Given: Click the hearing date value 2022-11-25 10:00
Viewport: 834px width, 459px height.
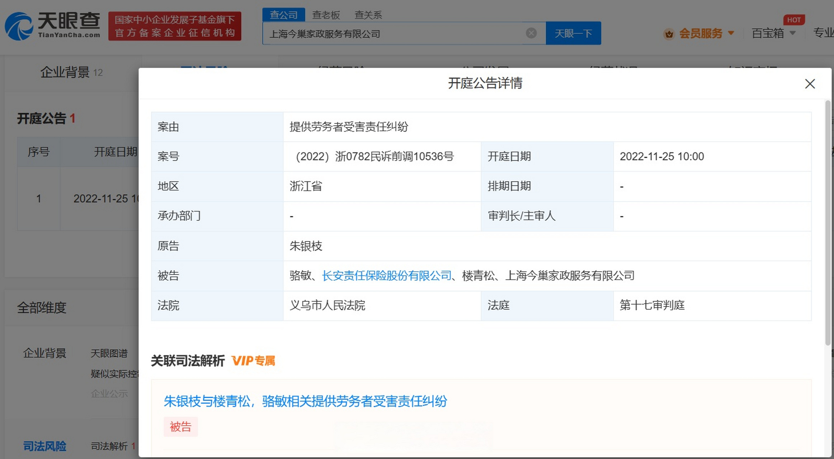Looking at the screenshot, I should [662, 156].
